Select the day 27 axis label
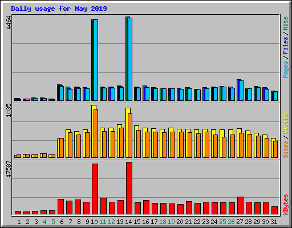292x228 pixels. pos(240,222)
